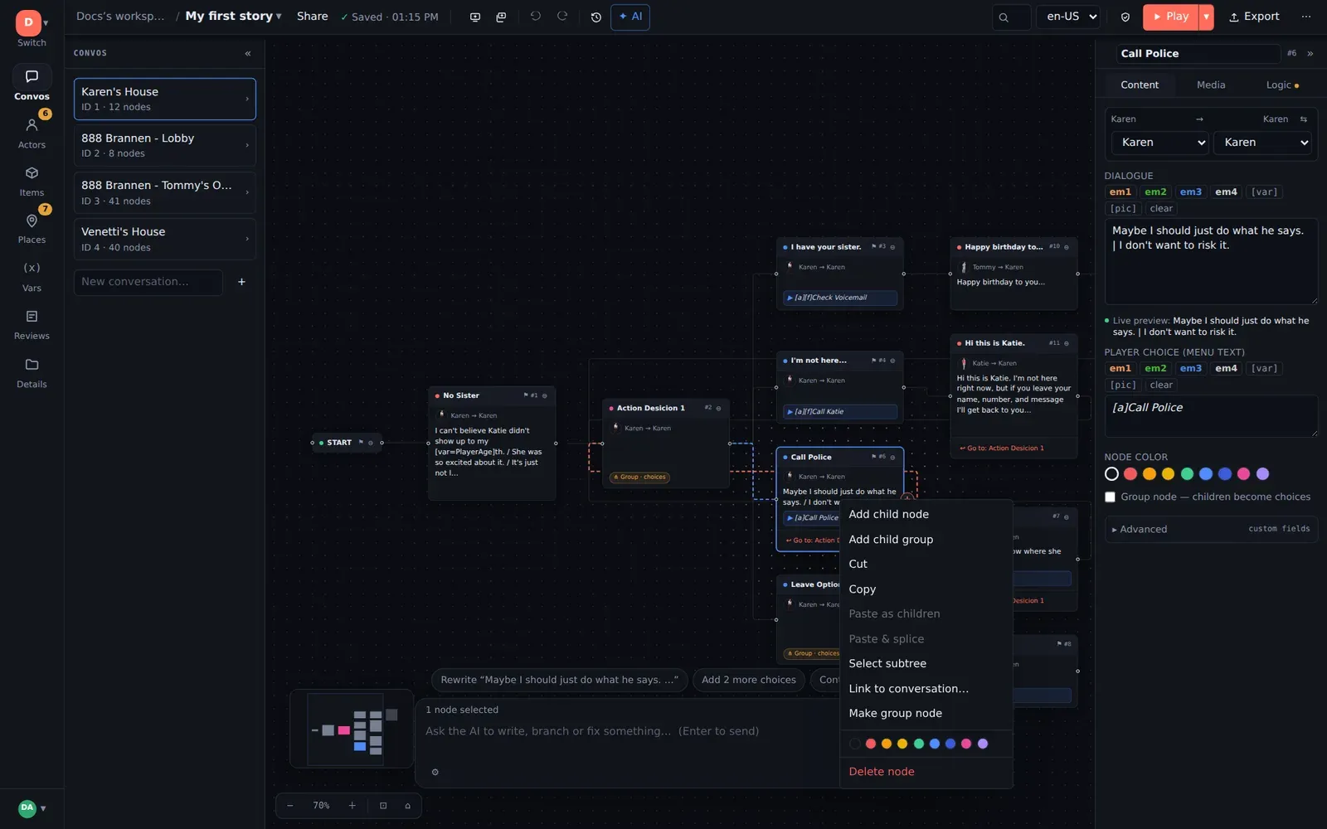This screenshot has width=1327, height=829.
Task: Open the Places sidebar panel
Action: pos(32,228)
